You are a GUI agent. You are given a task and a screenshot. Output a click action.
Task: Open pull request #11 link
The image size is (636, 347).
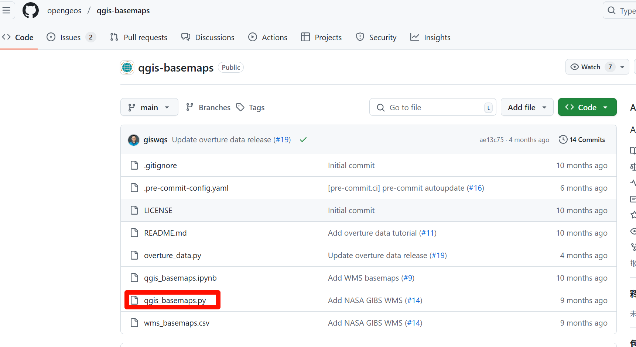[428, 233]
